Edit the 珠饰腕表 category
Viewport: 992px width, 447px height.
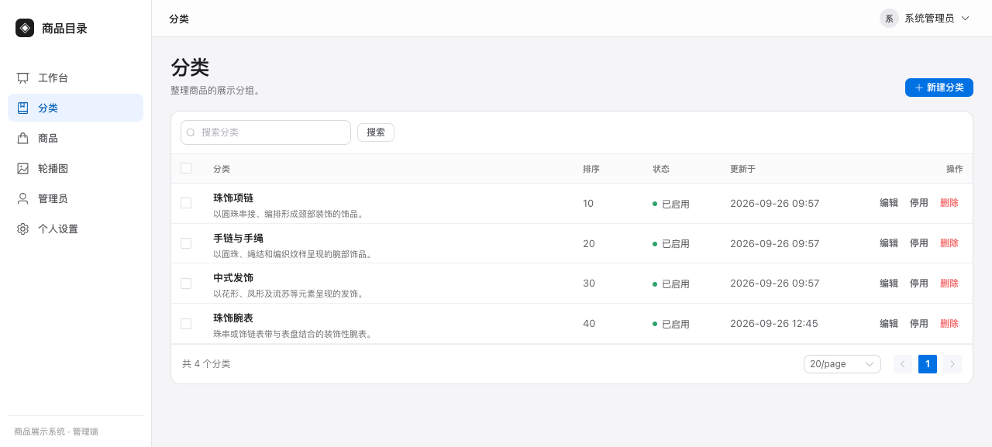[889, 324]
